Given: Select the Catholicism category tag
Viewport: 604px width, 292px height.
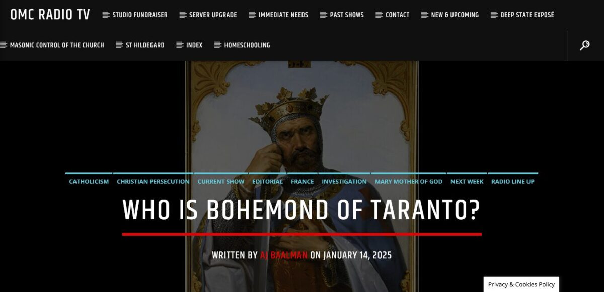Looking at the screenshot, I should (89, 181).
